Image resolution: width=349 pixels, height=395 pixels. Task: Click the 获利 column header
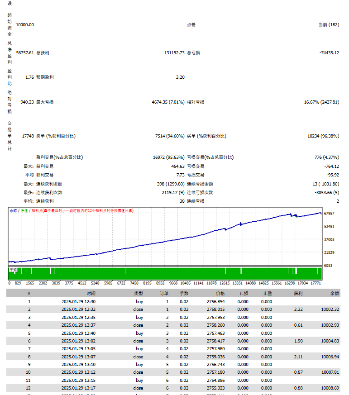[298, 294]
